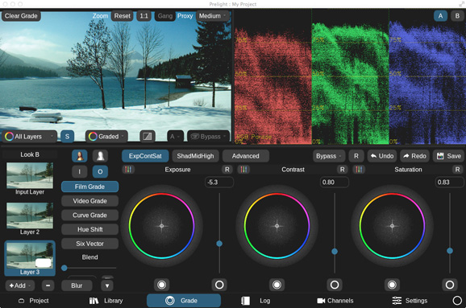Toggle 1:1 zoom view

144,16
